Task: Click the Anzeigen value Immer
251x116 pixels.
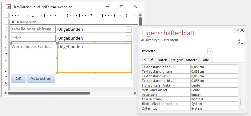Action: pyautogui.click(x=214, y=95)
